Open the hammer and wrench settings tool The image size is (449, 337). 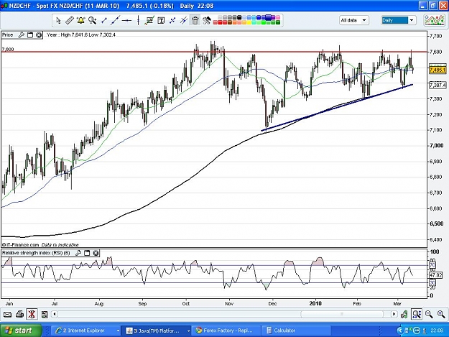pyautogui.click(x=206, y=20)
